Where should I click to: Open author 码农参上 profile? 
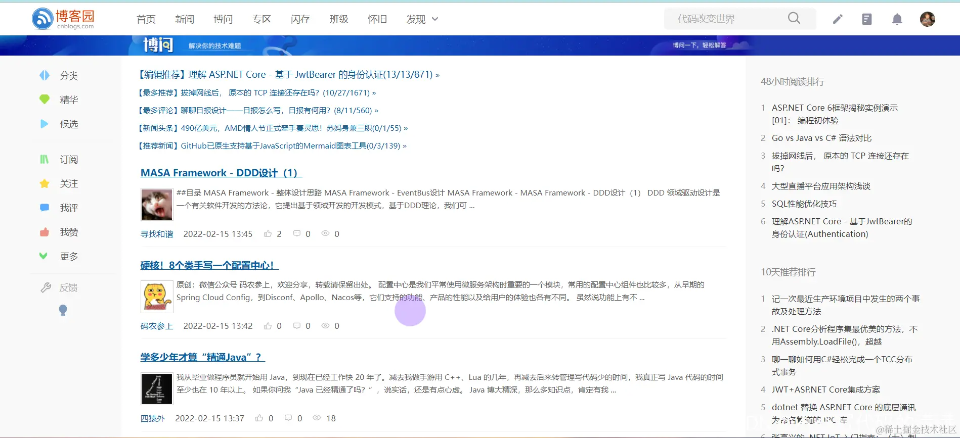coord(157,326)
